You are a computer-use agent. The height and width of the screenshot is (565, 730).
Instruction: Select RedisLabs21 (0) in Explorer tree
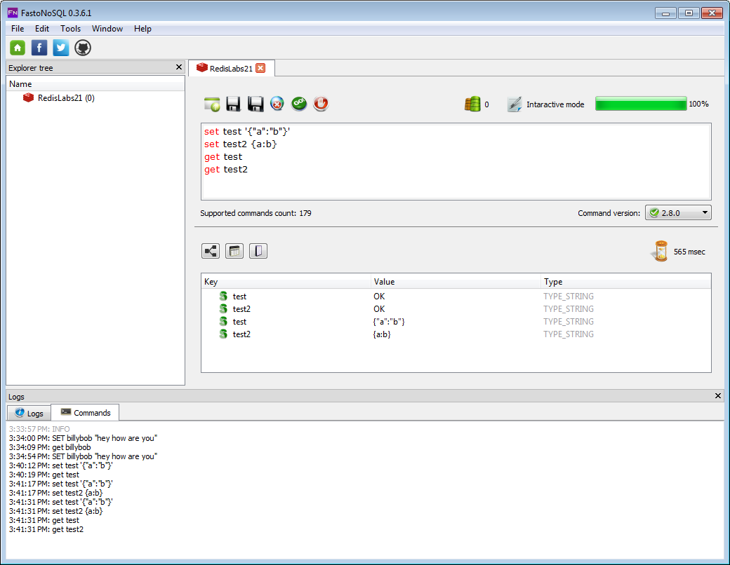pos(66,97)
